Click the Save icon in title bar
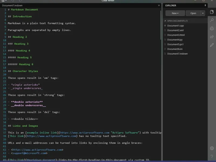Image resolution: width=216 pixels, height=162 pixels. (3, 1)
